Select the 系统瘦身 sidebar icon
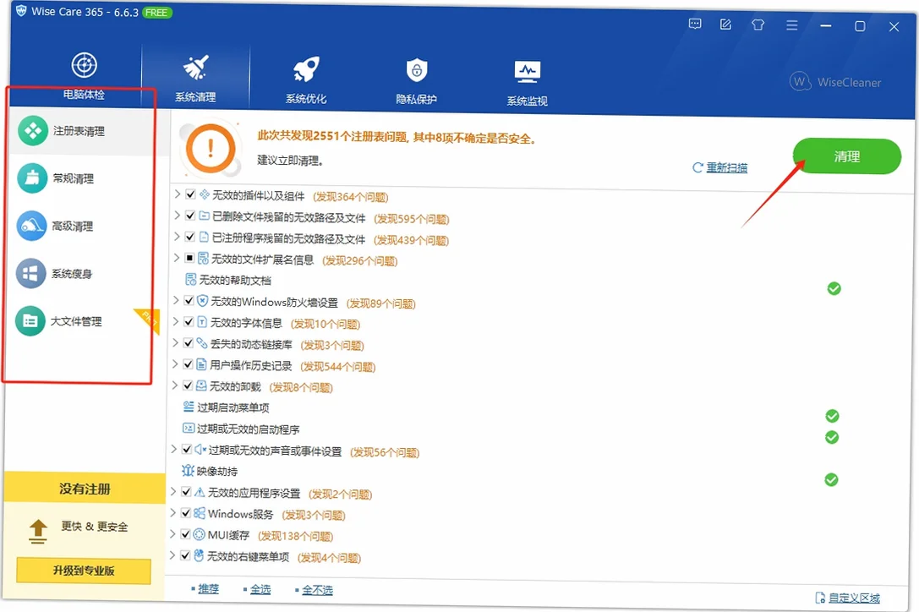The height and width of the screenshot is (612, 919). point(30,273)
